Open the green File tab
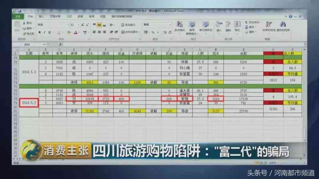The width and height of the screenshot is (319, 179). 18,16
